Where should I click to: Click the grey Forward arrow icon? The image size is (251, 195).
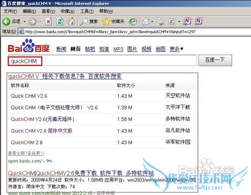(x=32, y=22)
